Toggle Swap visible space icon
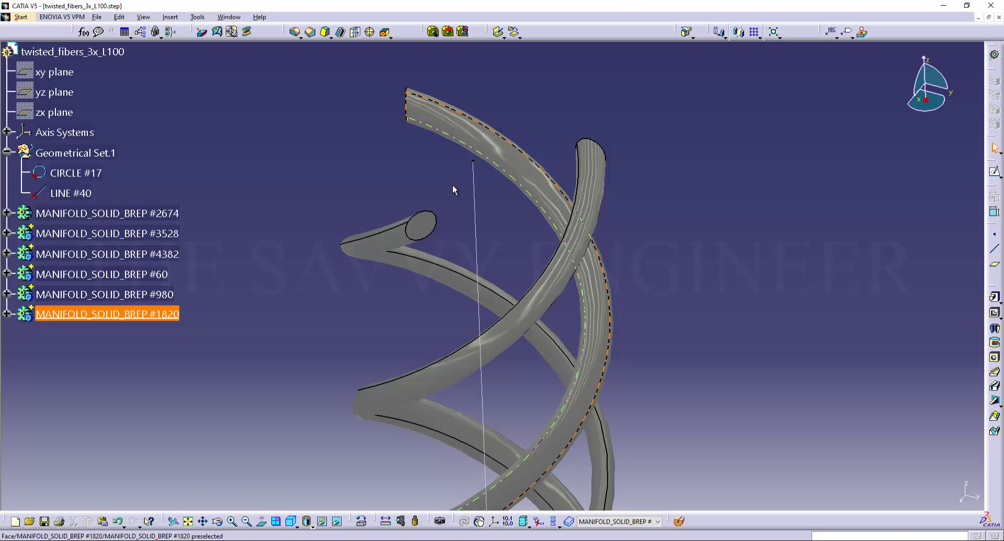This screenshot has width=1004, height=541. pyautogui.click(x=337, y=521)
